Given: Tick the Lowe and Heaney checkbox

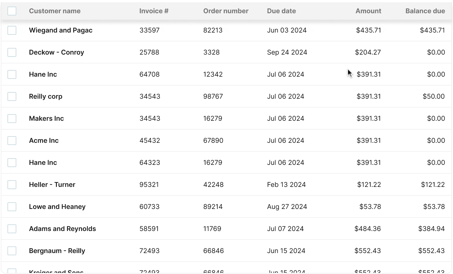Looking at the screenshot, I should pos(12,207).
